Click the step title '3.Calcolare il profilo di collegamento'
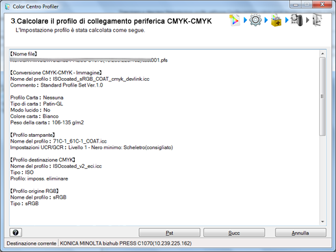The image size is (336, 252). (111, 21)
